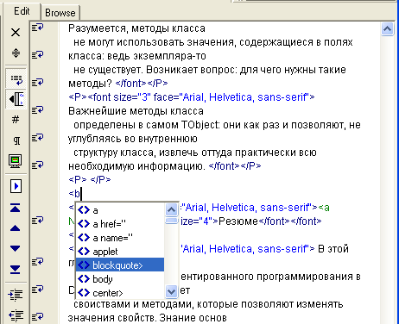The image size is (399, 324).
Task: Switch to the Edit tab
Action: pyautogui.click(x=22, y=11)
